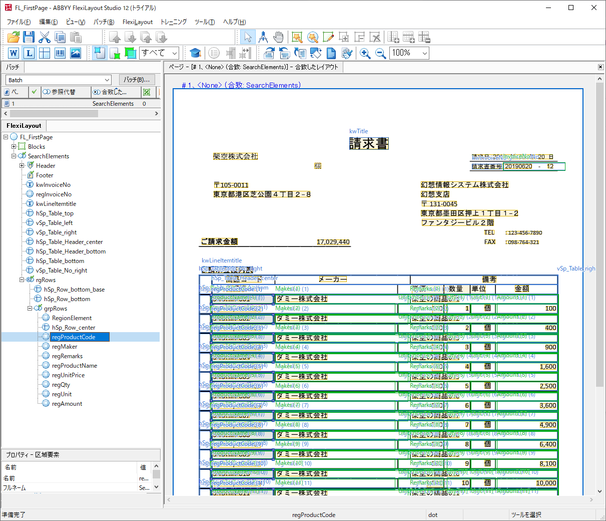606x521 pixels.
Task: Select the pencil draw region tool
Action: point(328,37)
